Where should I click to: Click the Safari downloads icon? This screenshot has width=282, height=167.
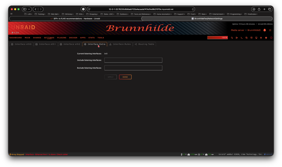pos(254,9)
